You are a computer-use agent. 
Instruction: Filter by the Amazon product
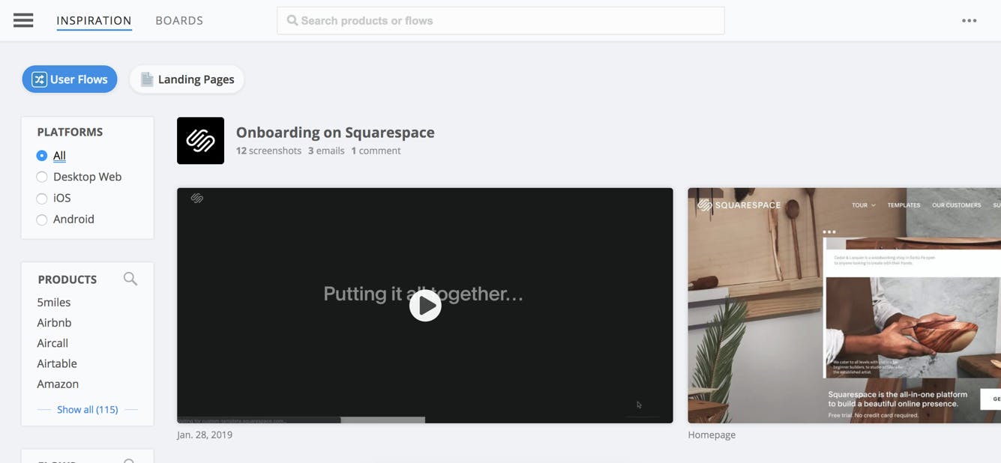(x=58, y=384)
